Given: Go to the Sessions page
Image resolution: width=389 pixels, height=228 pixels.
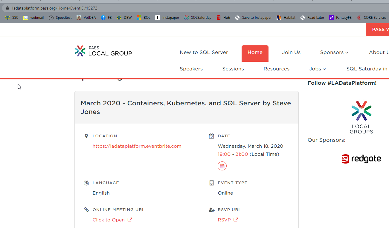Looking at the screenshot, I should click(x=233, y=69).
